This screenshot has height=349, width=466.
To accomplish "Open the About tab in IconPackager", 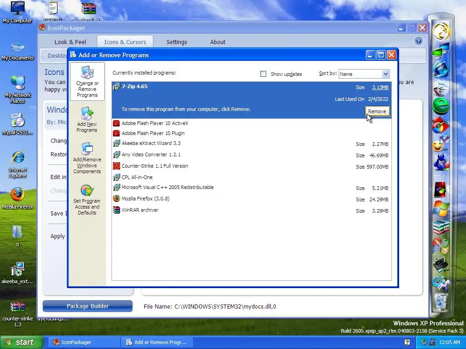I will 218,42.
